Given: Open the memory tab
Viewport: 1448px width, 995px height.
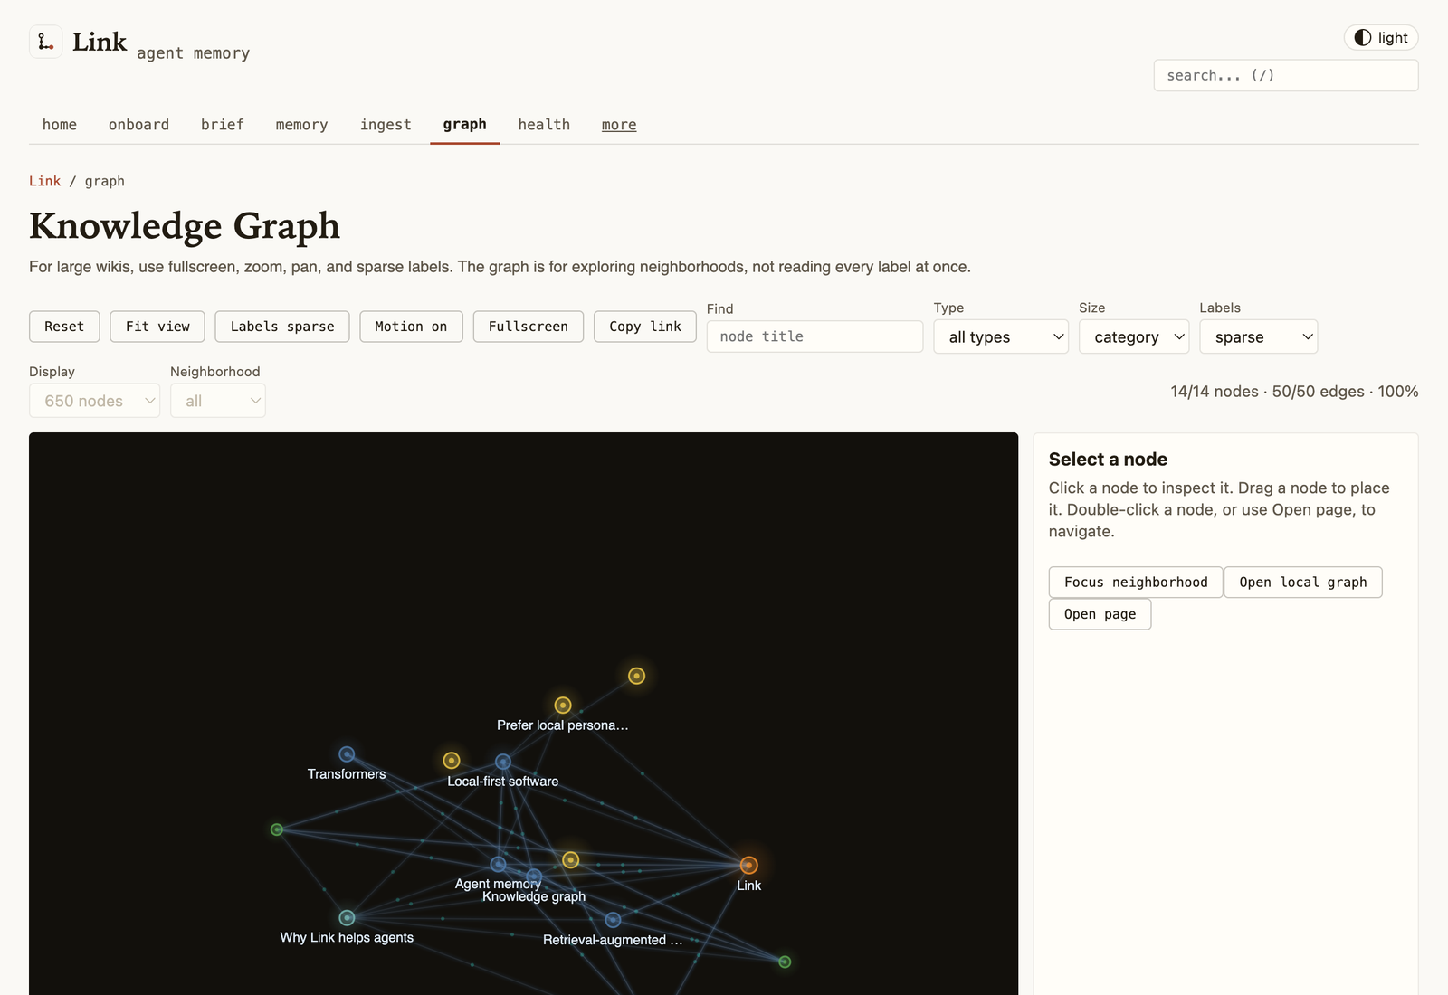Looking at the screenshot, I should point(301,125).
